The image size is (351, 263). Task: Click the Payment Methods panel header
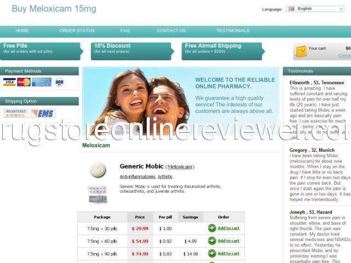click(39, 71)
